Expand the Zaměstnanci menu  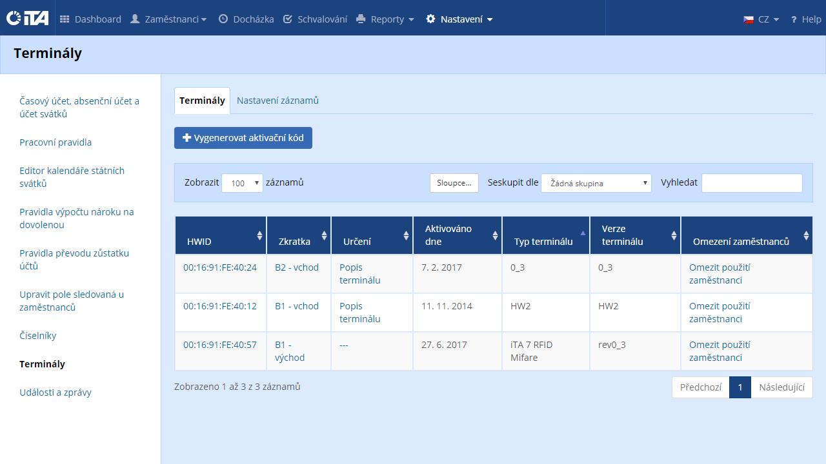[x=168, y=19]
